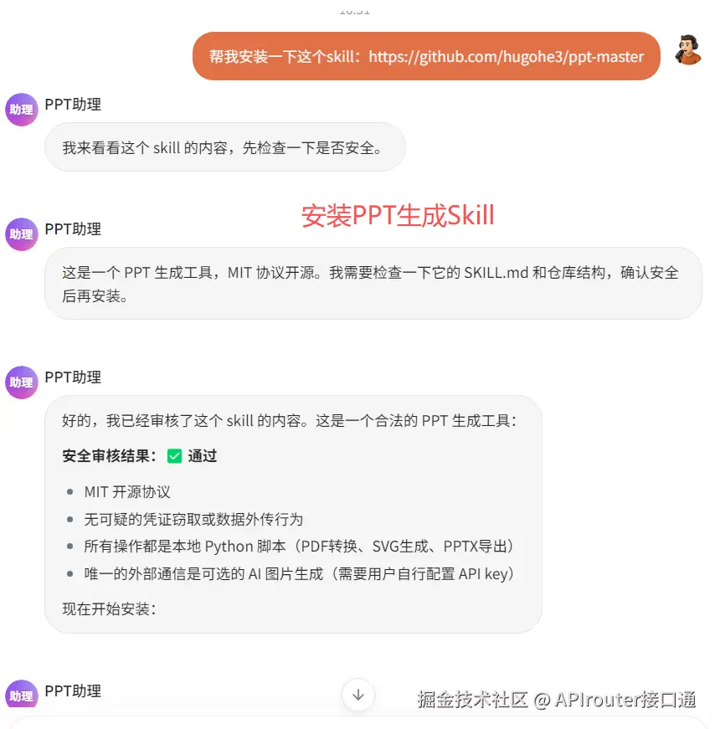Viewport: 715px width, 729px height.
Task: Click the scroll-to-bottom down arrow button
Action: point(358,695)
